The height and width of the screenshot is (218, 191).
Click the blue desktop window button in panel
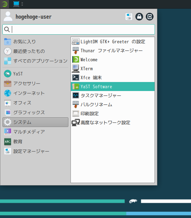click(16, 4)
